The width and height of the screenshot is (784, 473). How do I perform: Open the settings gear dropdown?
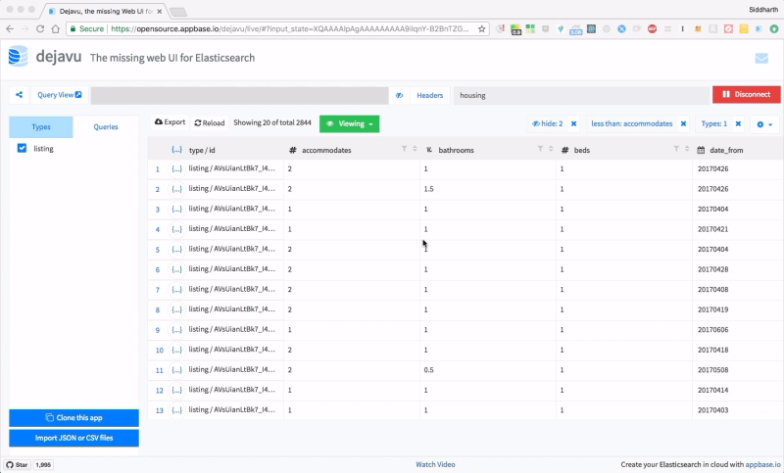[x=764, y=124]
